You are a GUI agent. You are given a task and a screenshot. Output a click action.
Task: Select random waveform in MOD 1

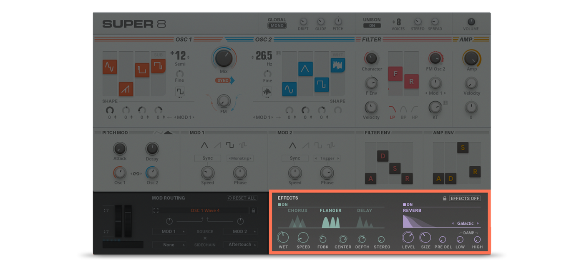point(243,145)
